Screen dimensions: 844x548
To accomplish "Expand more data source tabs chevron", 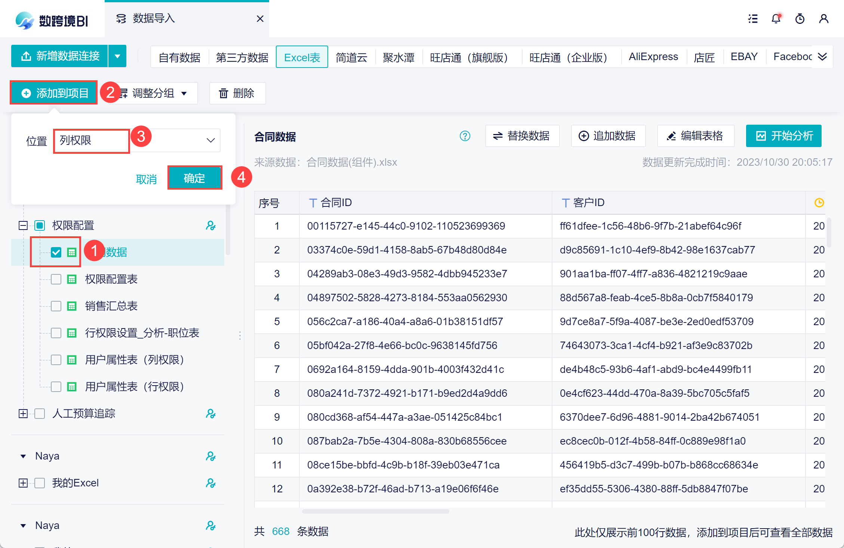I will tap(822, 57).
